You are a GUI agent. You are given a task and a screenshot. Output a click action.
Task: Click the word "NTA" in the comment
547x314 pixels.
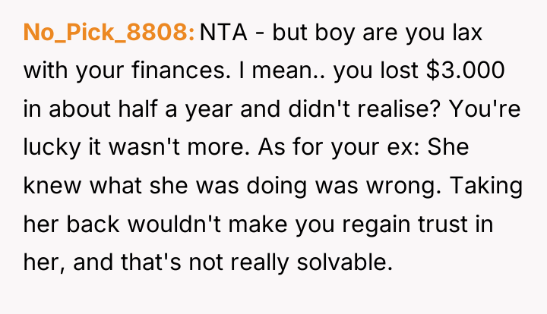(x=223, y=33)
